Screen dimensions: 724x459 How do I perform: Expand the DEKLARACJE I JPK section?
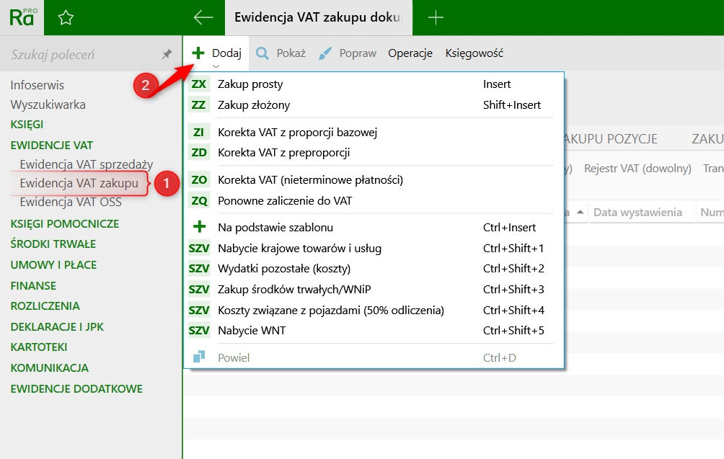[57, 326]
